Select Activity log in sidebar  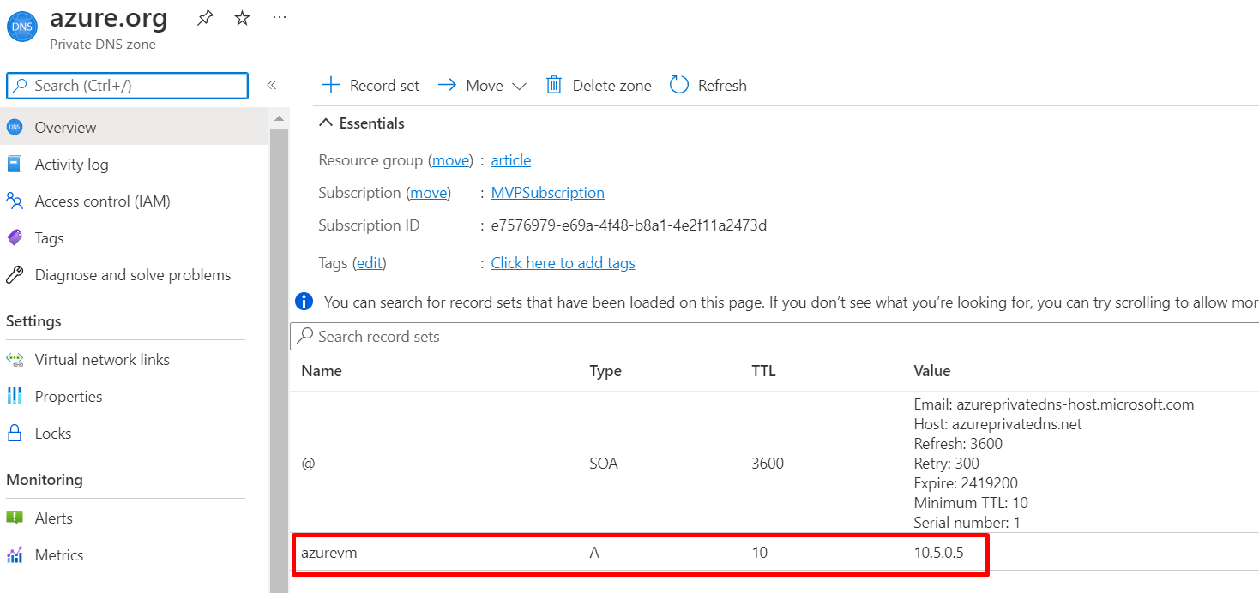coord(71,165)
